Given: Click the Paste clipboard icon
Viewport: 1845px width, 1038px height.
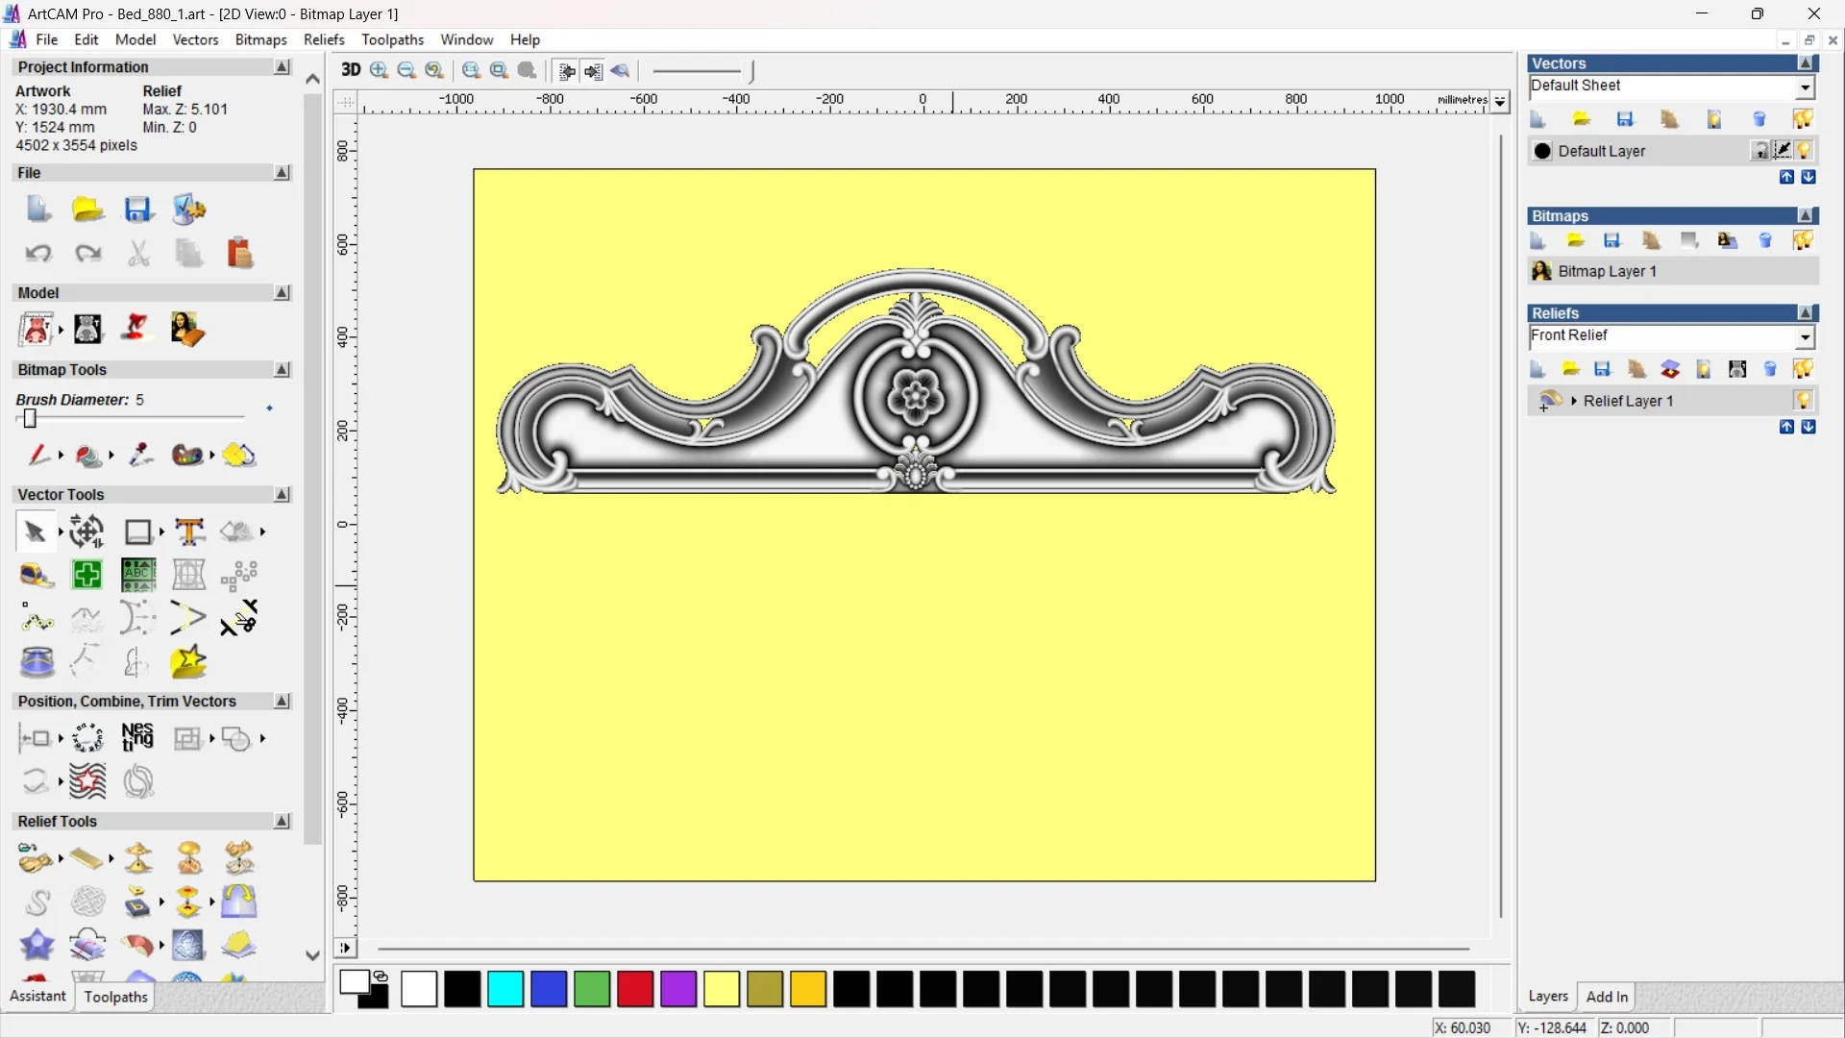Looking at the screenshot, I should tap(239, 254).
